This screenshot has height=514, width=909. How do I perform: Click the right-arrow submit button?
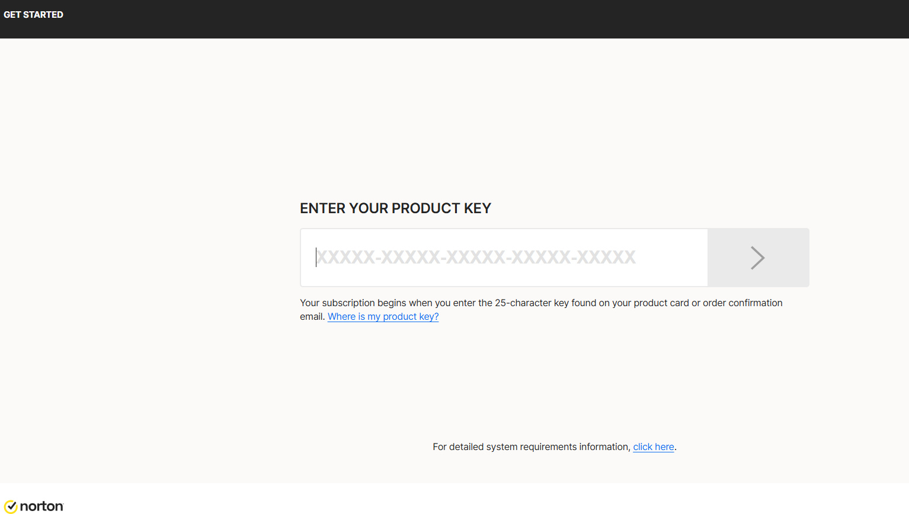(x=757, y=258)
